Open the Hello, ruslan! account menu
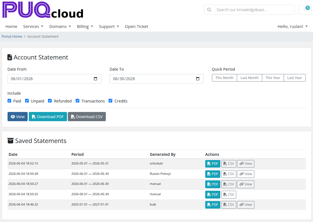The height and width of the screenshot is (222, 313). coord(293,27)
